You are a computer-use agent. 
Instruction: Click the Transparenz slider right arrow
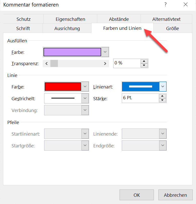[x=105, y=63]
